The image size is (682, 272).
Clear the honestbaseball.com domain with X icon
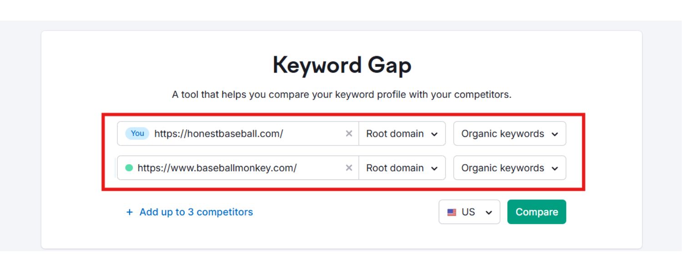(349, 134)
